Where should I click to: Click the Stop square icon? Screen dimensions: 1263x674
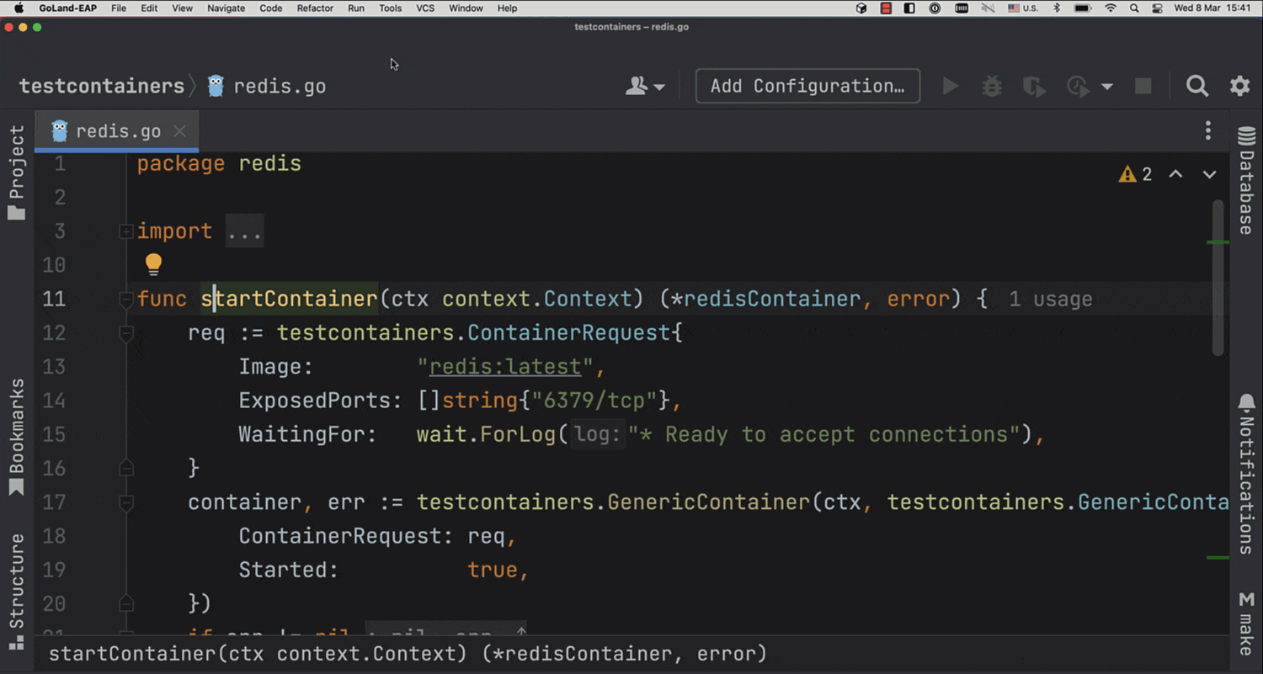pos(1143,86)
